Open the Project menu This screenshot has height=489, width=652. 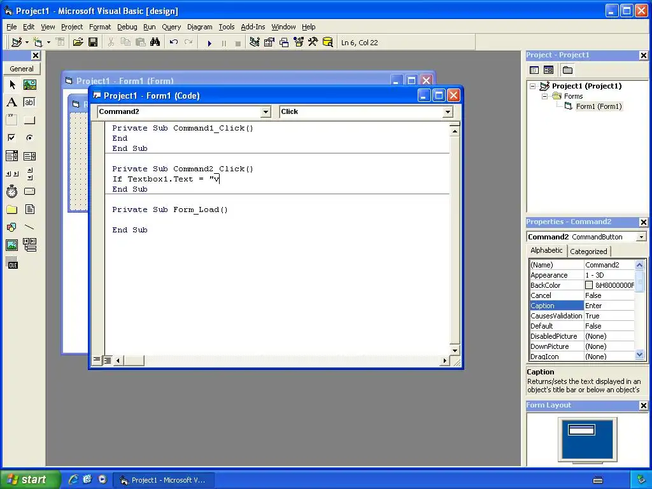(72, 27)
